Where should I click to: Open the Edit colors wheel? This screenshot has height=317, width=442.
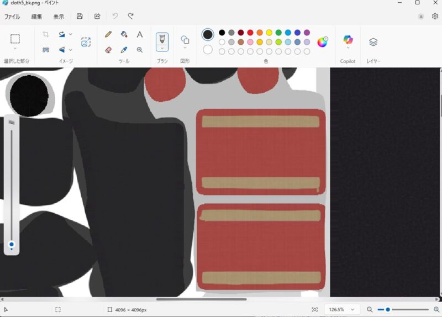323,42
